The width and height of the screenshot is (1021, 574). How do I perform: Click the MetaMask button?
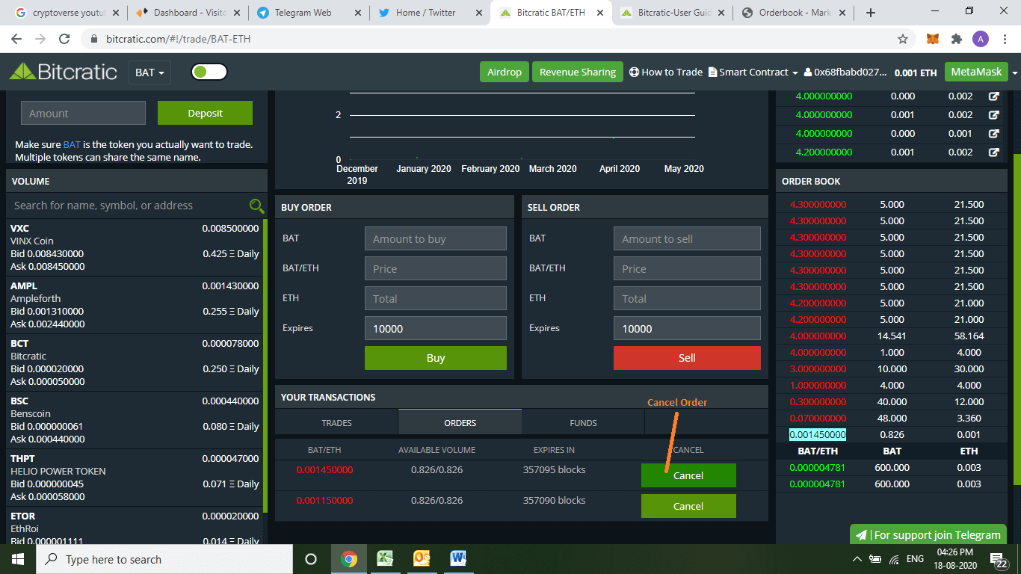(975, 72)
